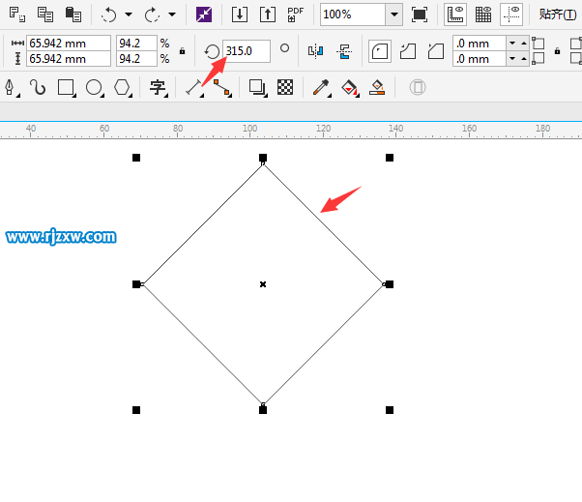Select the Connector line tool
The image size is (582, 502).
coord(222,88)
